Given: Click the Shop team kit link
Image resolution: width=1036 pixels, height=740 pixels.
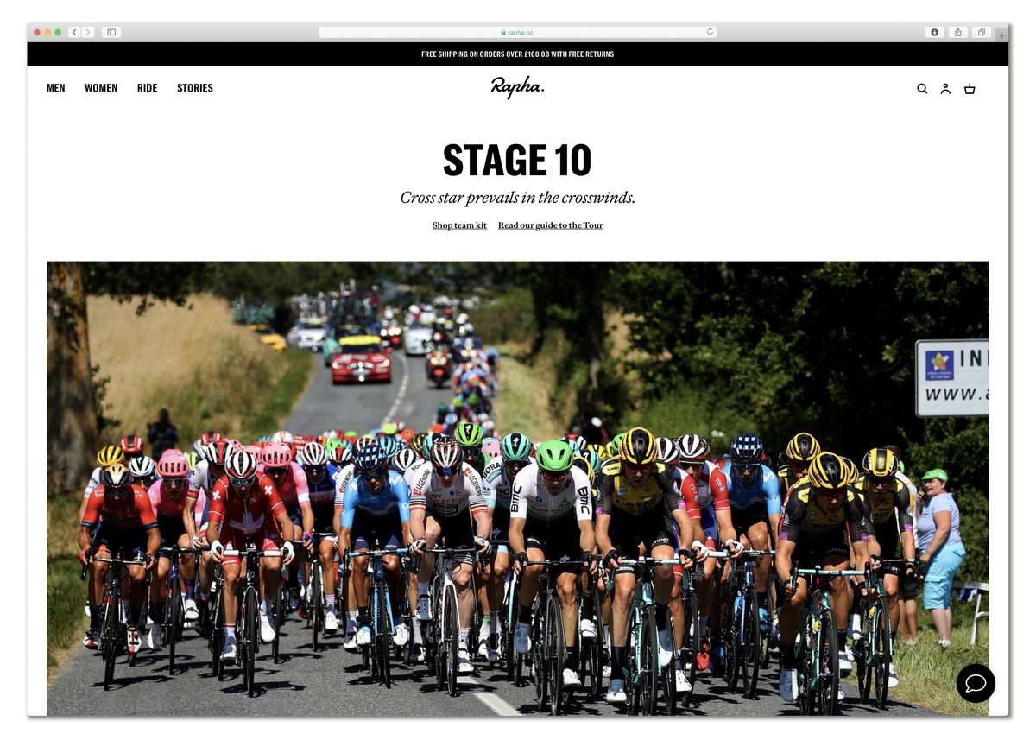Looking at the screenshot, I should tap(459, 225).
